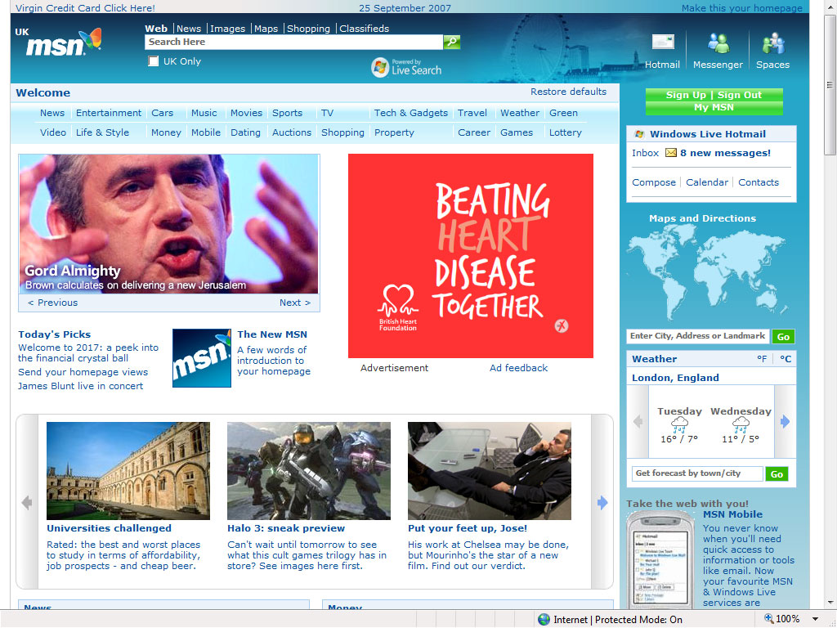Click the Get forecast by town/city field
Viewport: 837px width, 628px height.
697,473
